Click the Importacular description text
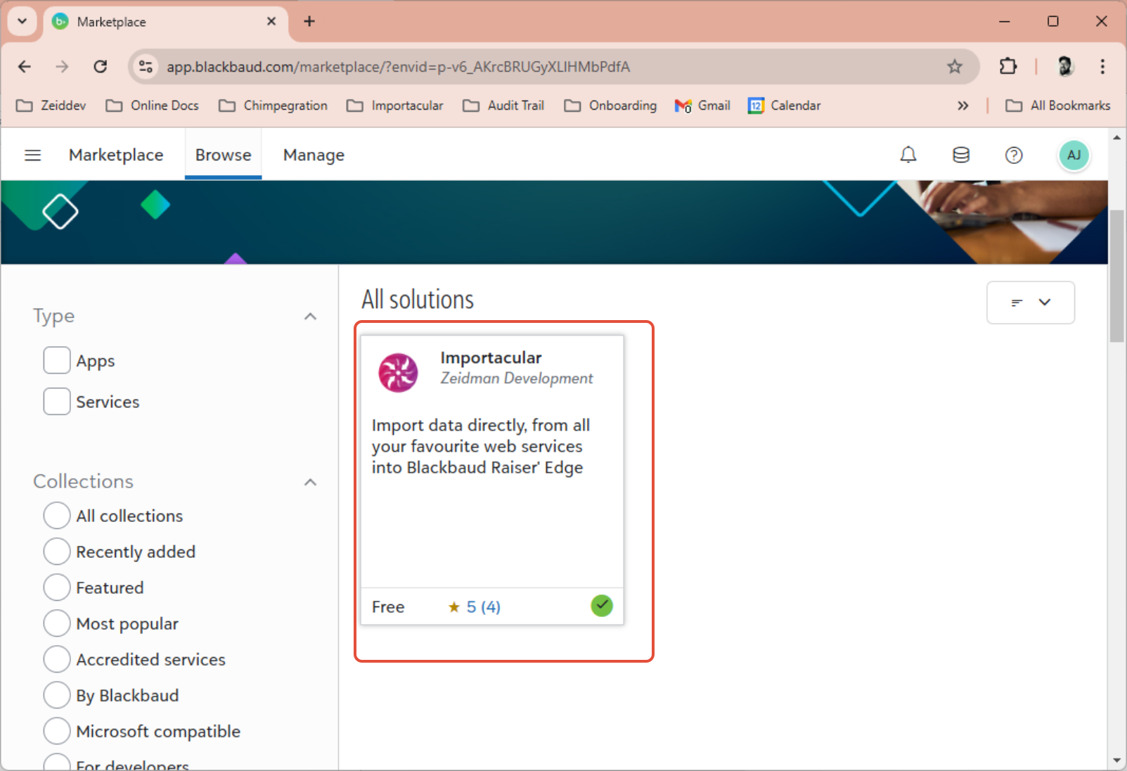The height and width of the screenshot is (771, 1127). pyautogui.click(x=481, y=446)
